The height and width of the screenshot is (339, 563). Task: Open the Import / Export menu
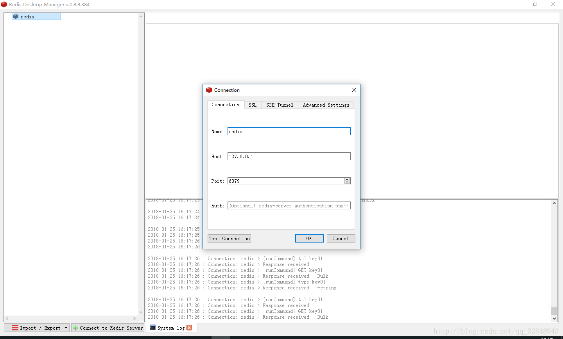(x=37, y=328)
